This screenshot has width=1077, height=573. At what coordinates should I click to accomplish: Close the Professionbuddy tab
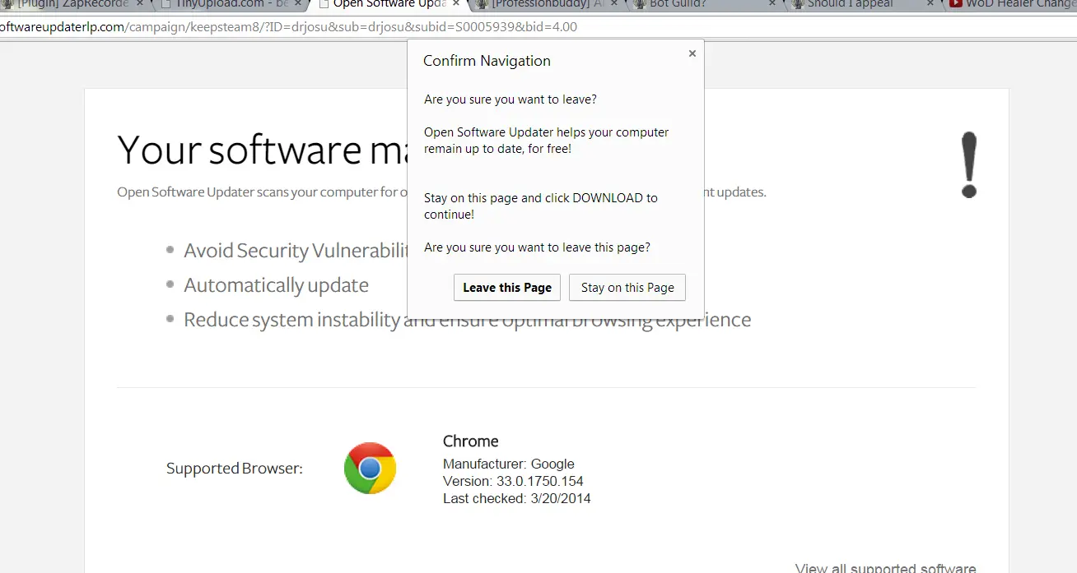[x=615, y=4]
